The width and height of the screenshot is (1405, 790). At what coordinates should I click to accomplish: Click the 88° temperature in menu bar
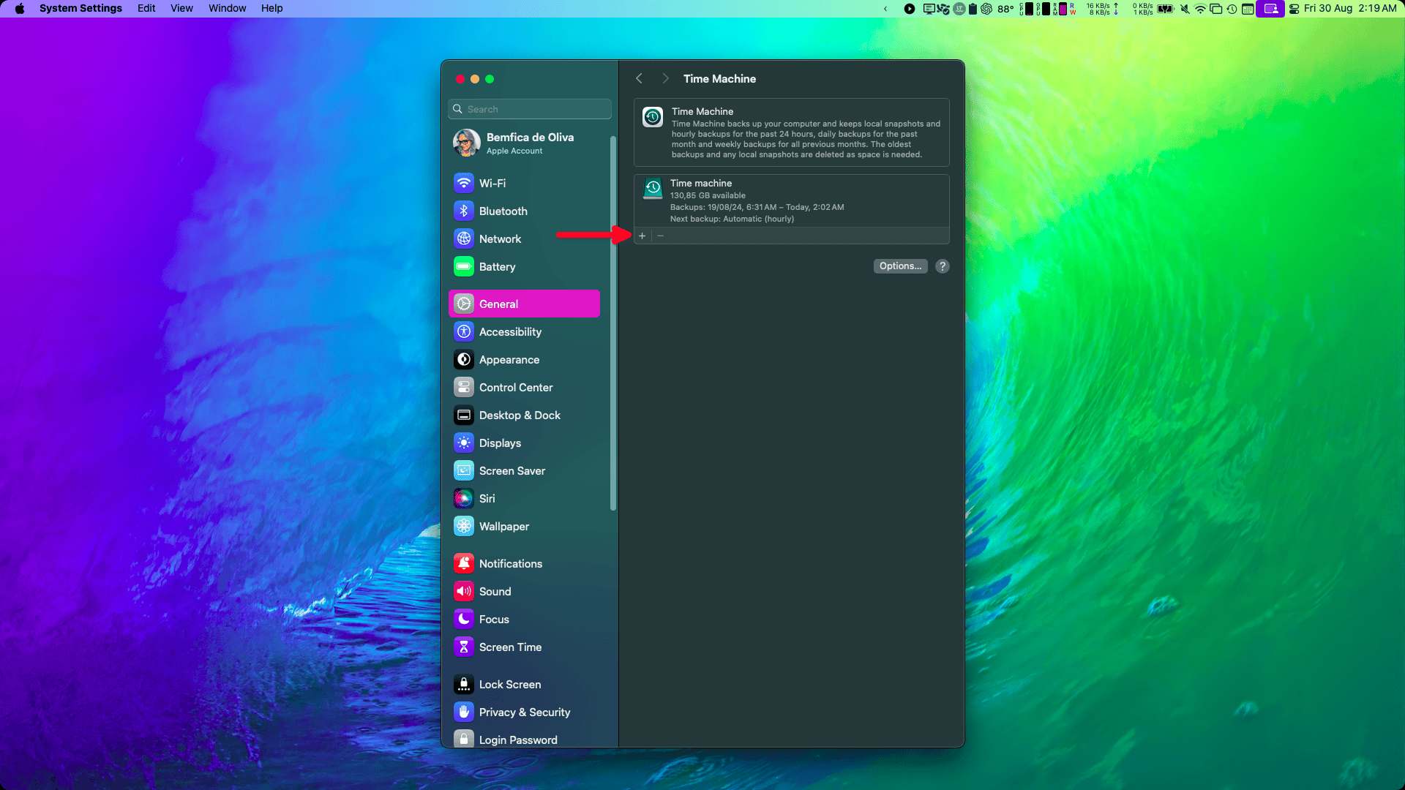[1005, 9]
